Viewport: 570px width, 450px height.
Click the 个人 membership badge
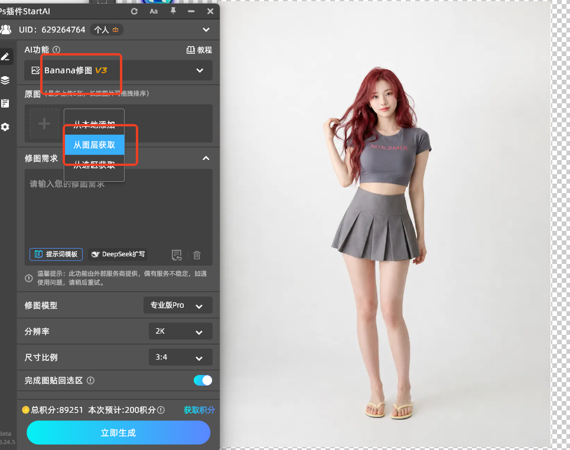click(106, 30)
